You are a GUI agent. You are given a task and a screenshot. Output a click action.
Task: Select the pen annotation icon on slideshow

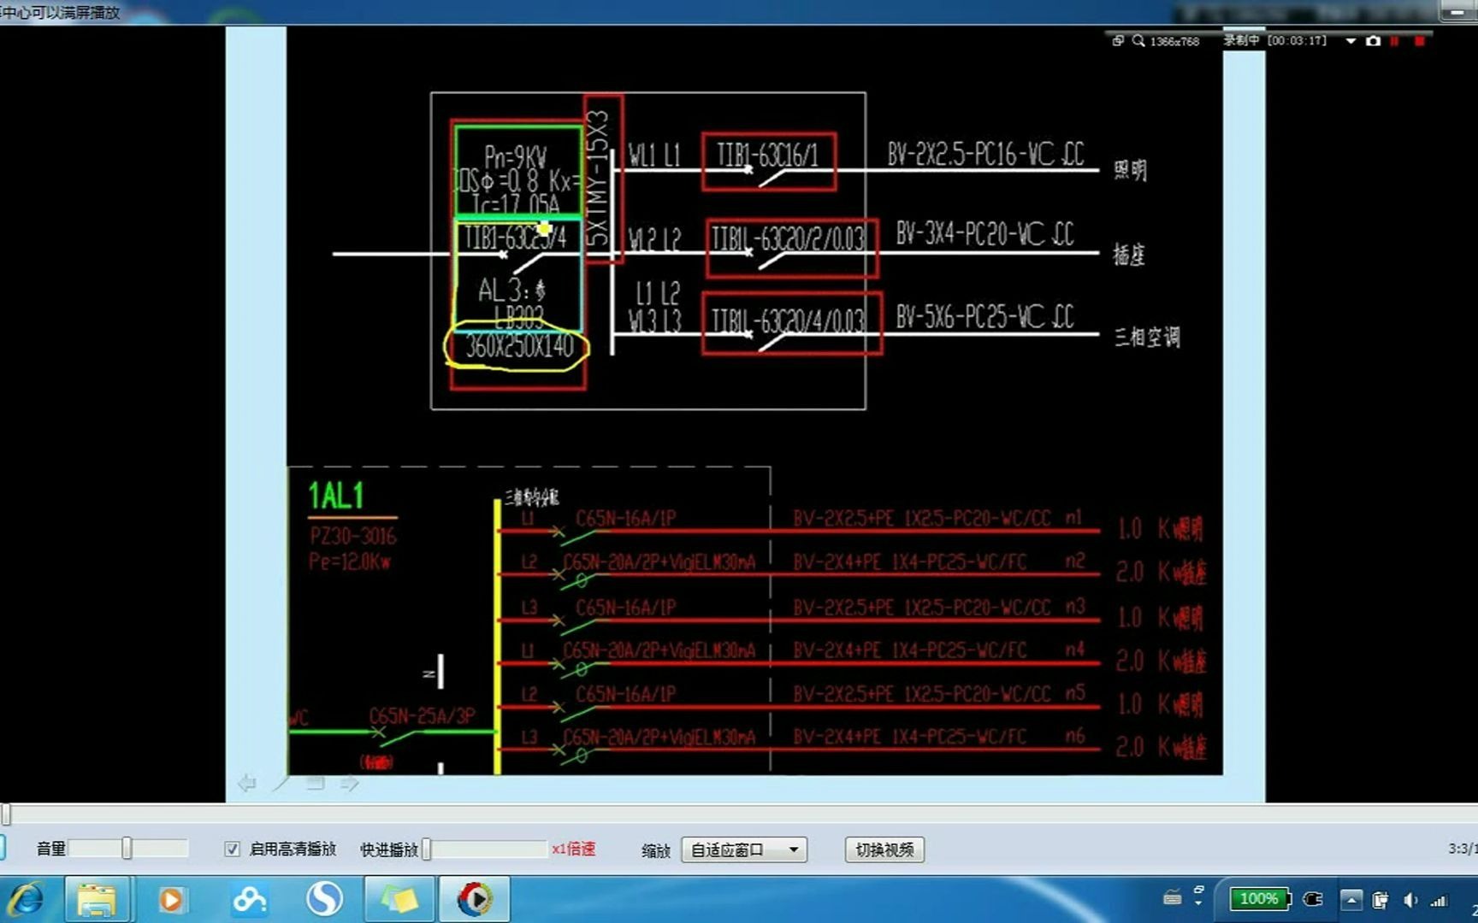coord(281,783)
